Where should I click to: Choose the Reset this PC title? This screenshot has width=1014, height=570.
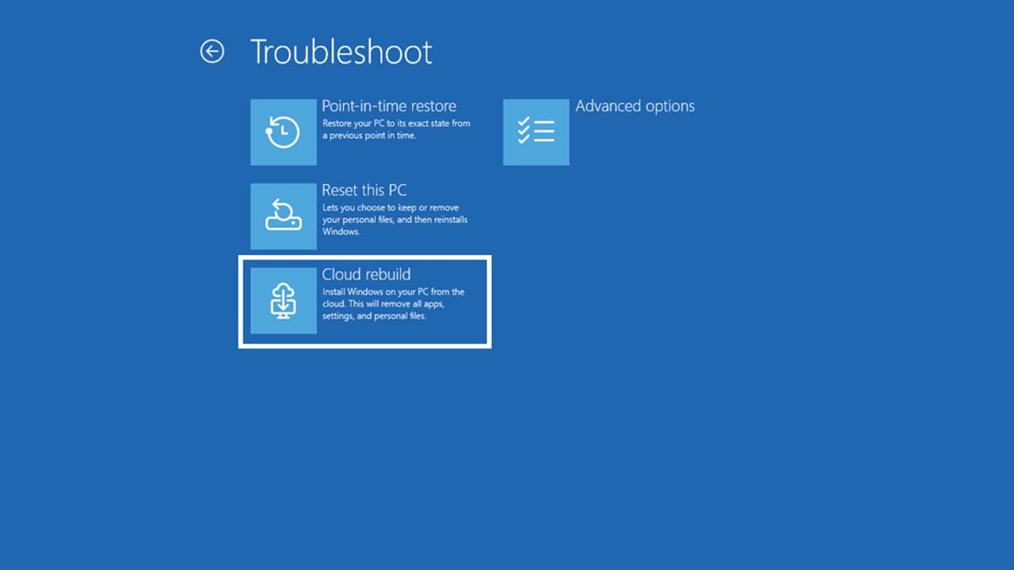point(364,191)
